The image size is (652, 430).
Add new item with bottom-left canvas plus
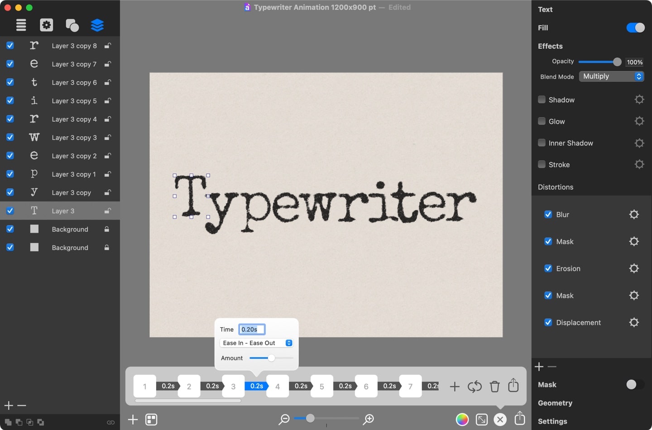133,420
